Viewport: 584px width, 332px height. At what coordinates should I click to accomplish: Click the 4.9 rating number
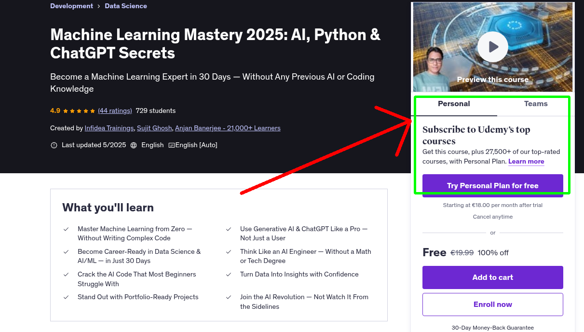55,111
